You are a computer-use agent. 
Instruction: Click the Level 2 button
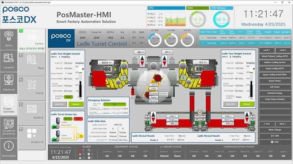click(283, 50)
